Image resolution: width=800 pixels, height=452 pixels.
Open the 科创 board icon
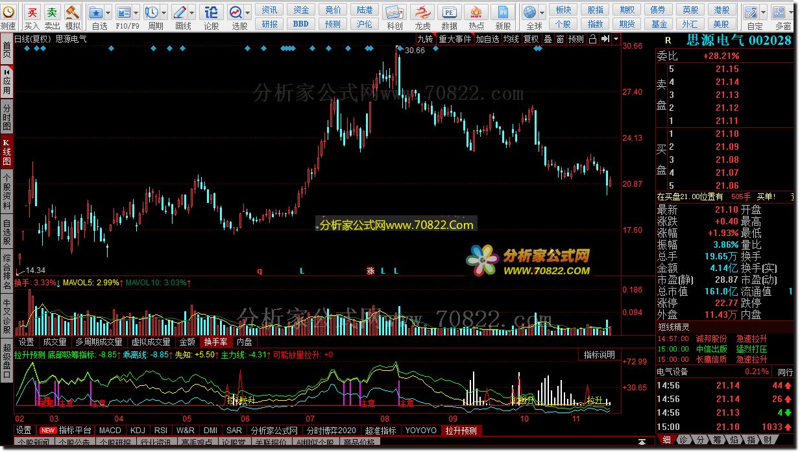[394, 12]
